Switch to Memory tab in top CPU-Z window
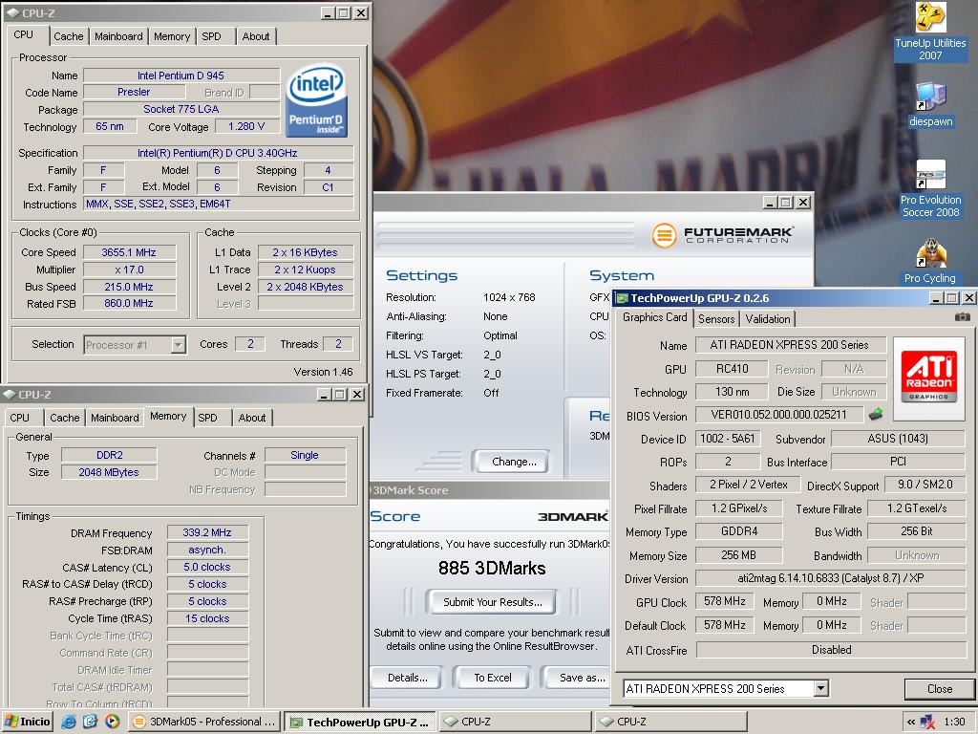978x734 pixels. point(172,36)
